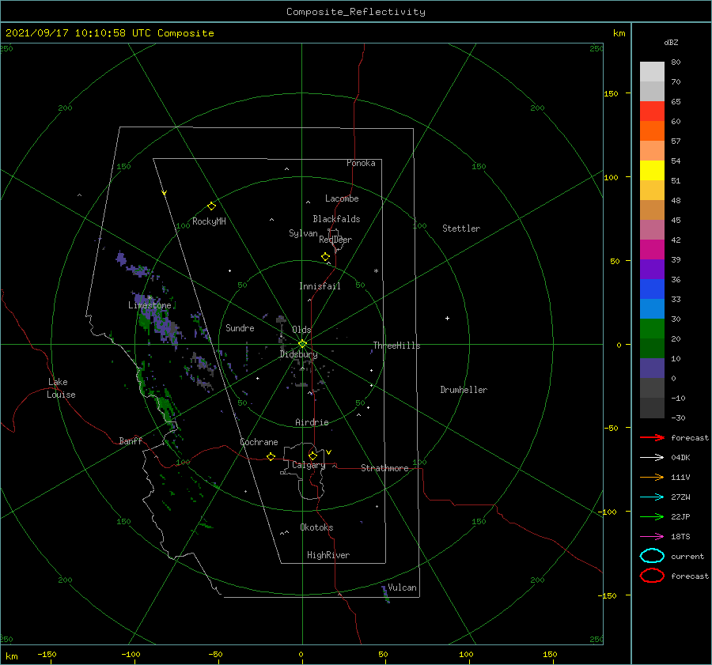Click the red forecast ellipse symbol

click(652, 576)
